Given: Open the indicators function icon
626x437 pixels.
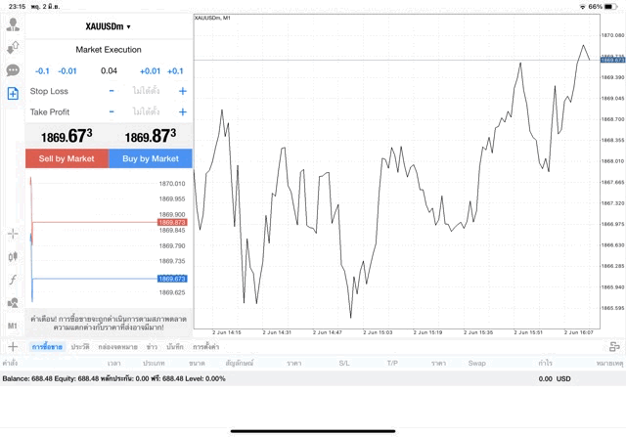Looking at the screenshot, I should coord(13,280).
